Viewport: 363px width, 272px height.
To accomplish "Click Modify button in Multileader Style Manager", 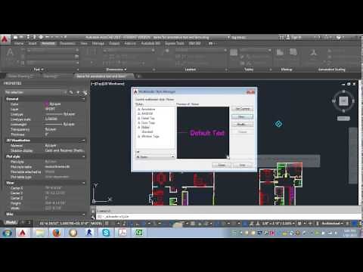I will click(x=242, y=124).
